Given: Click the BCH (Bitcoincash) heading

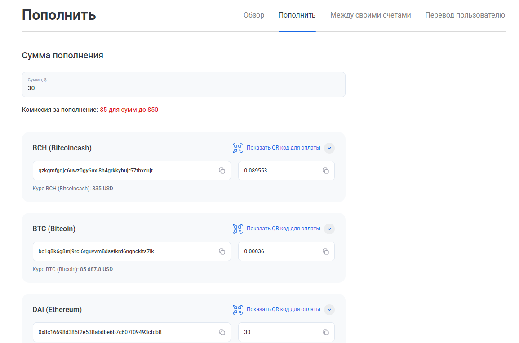Looking at the screenshot, I should click(62, 148).
